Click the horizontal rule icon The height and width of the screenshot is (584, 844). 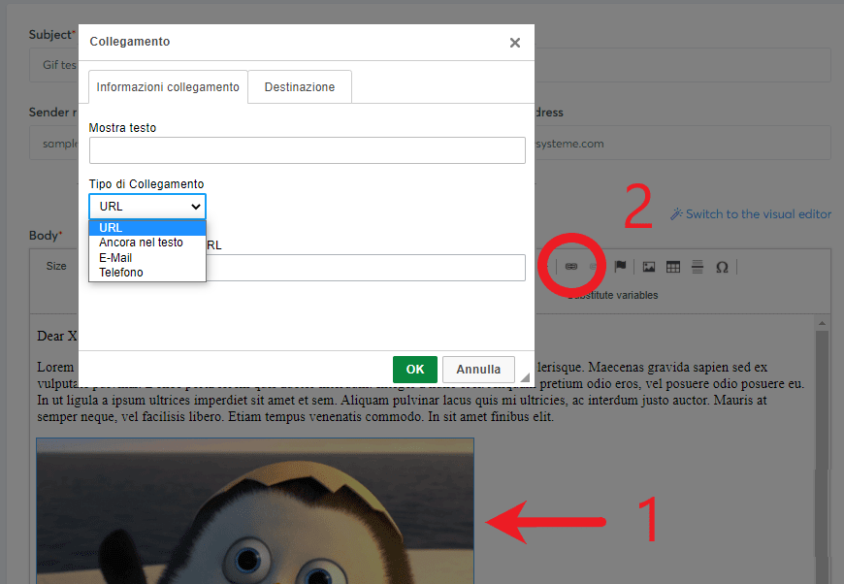point(698,266)
